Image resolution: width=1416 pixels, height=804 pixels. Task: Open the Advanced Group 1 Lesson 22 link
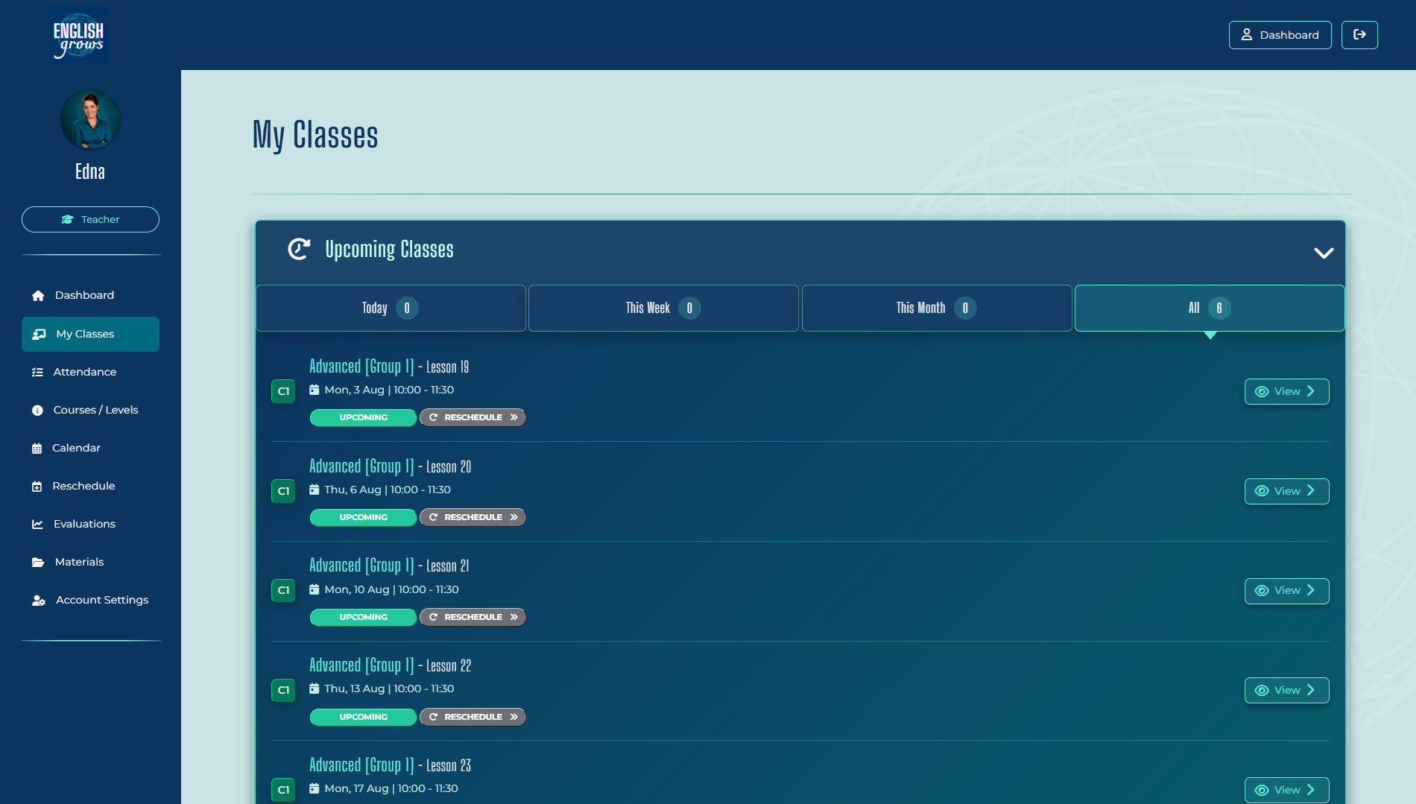coord(390,665)
